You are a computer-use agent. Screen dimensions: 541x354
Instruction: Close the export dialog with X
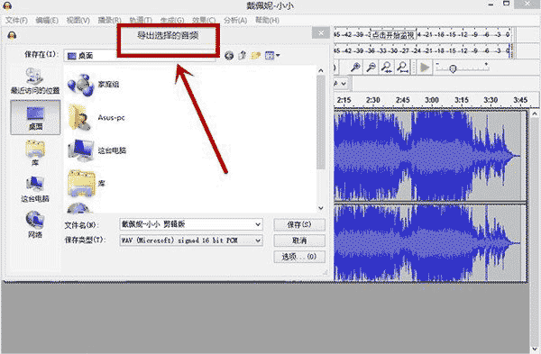321,33
